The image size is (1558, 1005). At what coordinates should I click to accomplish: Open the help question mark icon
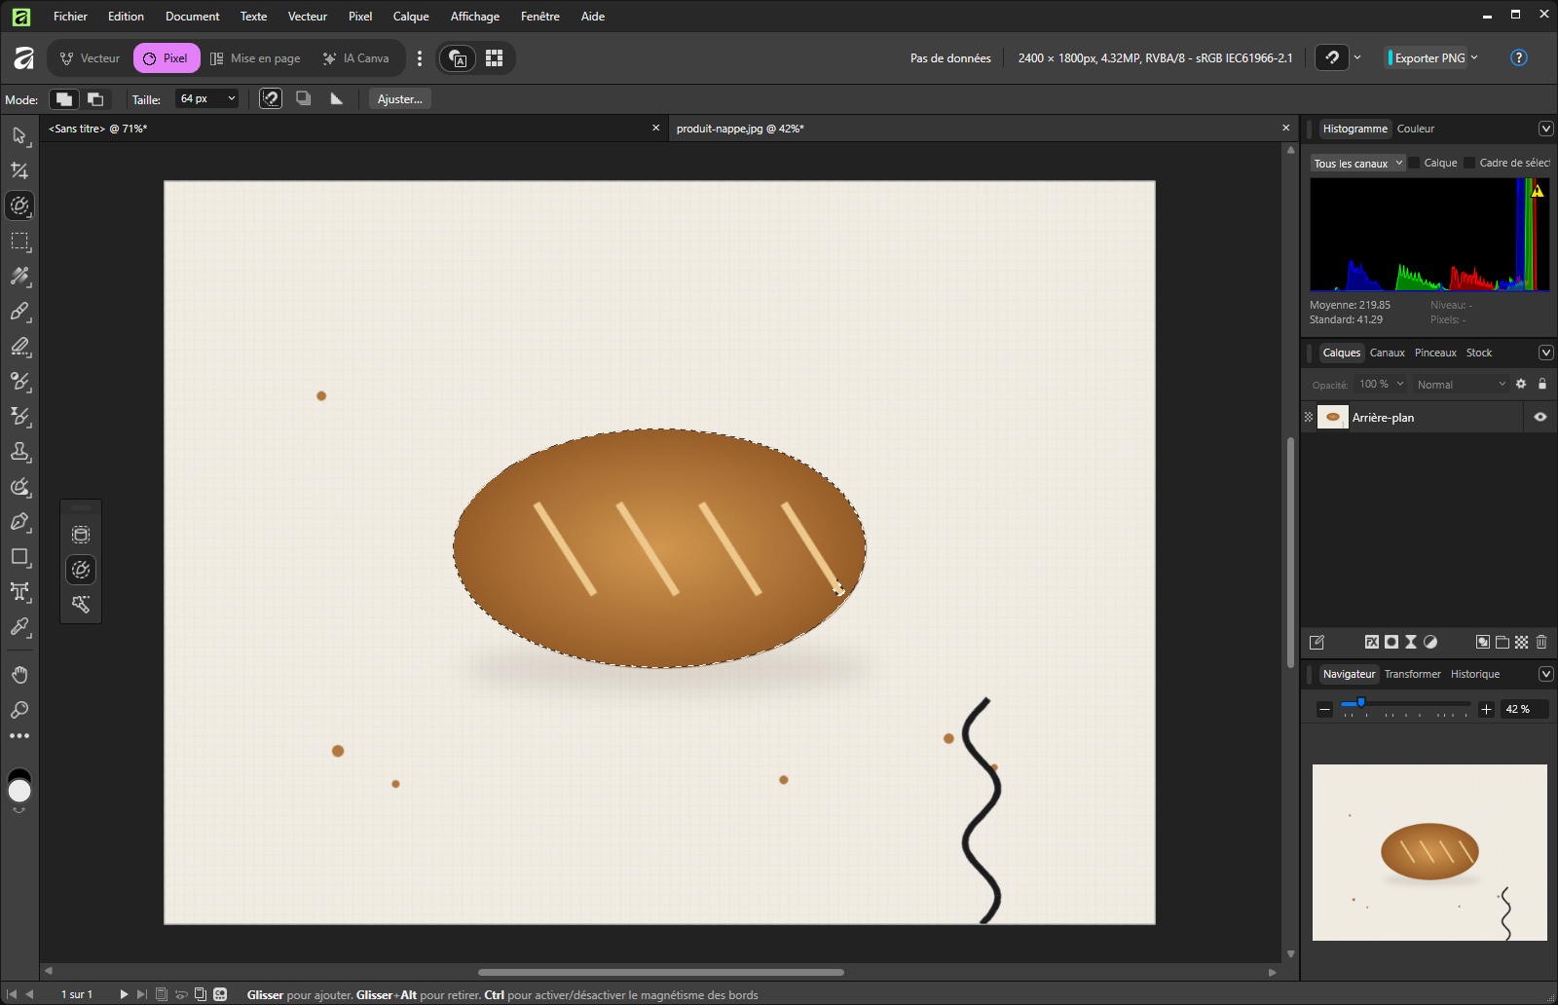pyautogui.click(x=1518, y=57)
